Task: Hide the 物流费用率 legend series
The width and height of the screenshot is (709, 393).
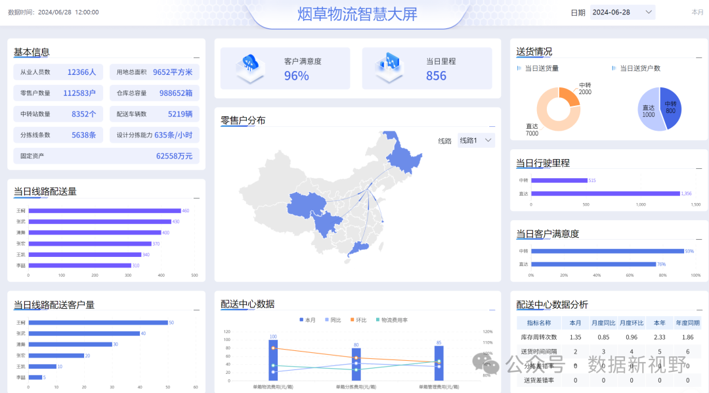Action: click(391, 320)
